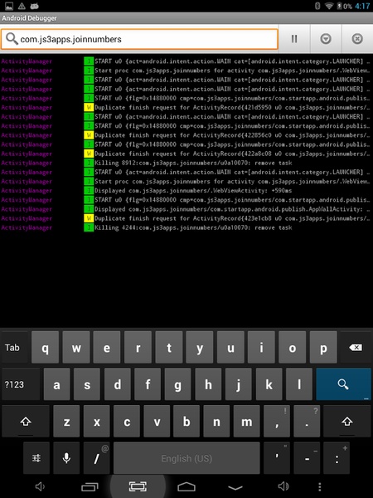Tap the English (US) space bar
Screen dimensions: 373x498
(186, 458)
